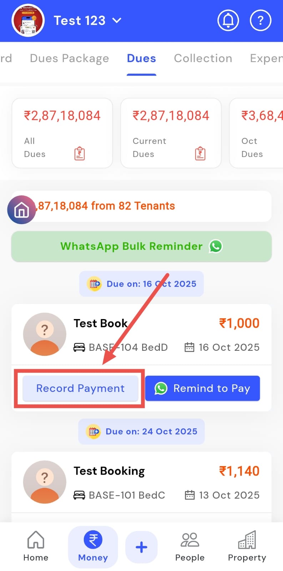This screenshot has width=283, height=571.
Task: Expand the Test 123 property dropdown
Action: pos(87,21)
